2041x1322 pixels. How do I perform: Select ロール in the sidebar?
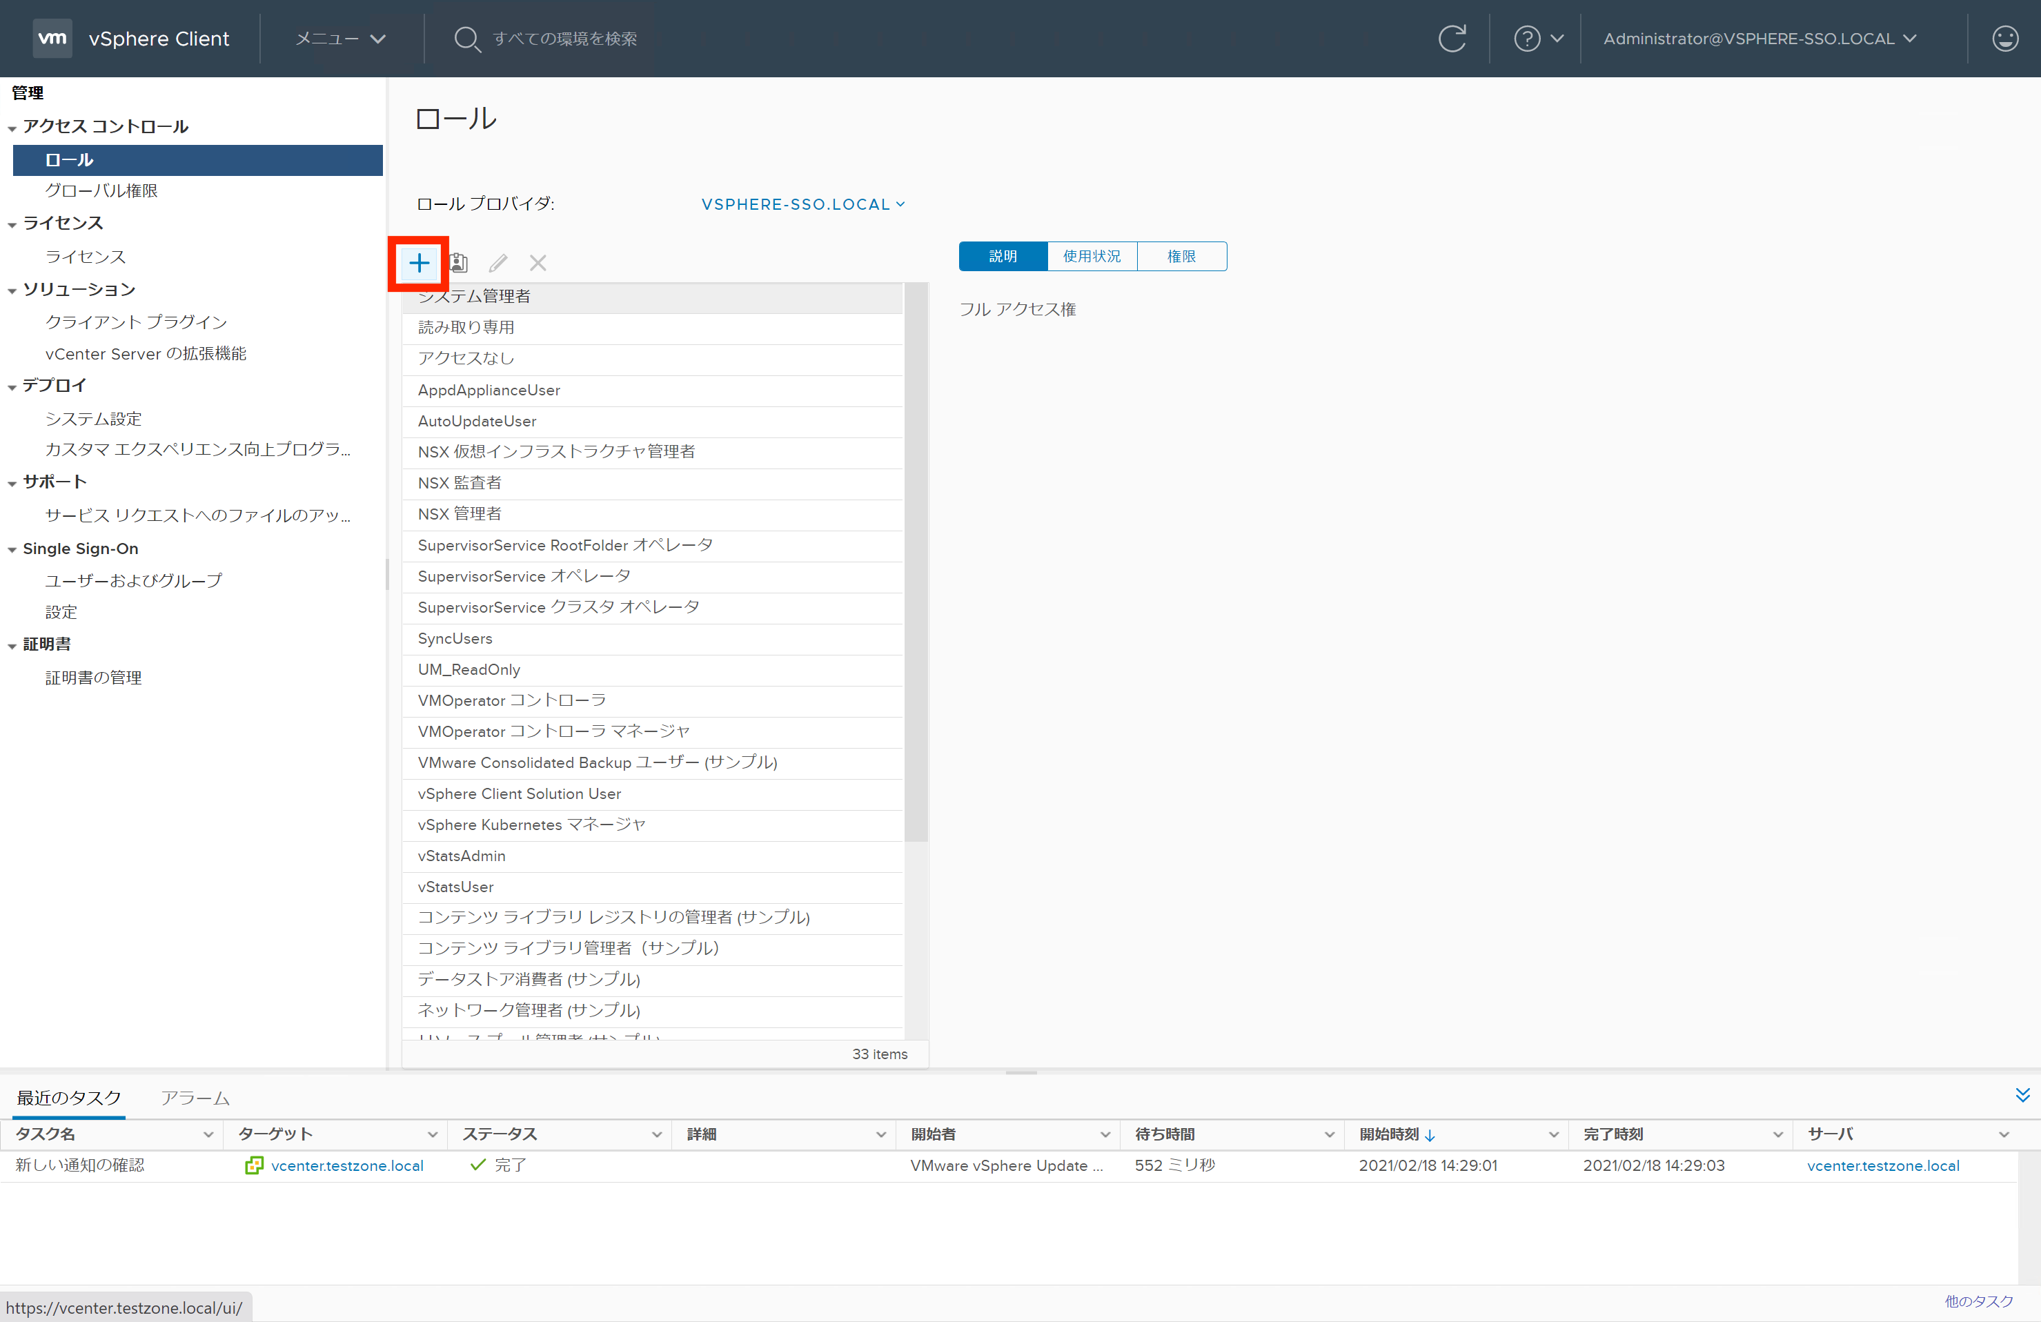(x=197, y=160)
